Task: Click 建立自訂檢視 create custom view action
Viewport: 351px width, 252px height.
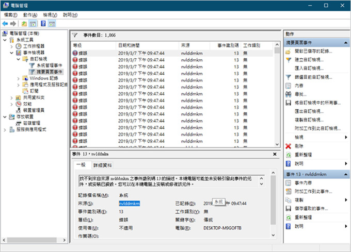Action: click(309, 60)
